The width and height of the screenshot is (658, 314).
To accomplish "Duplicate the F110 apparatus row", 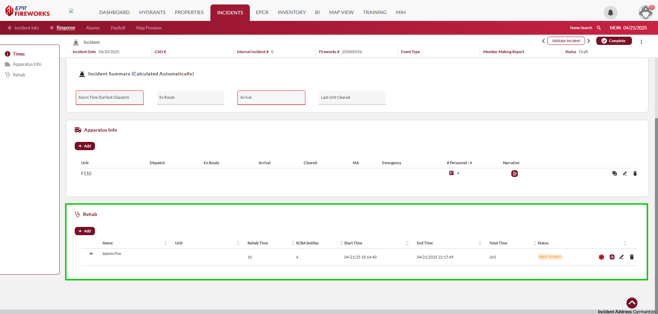I will pos(614,173).
